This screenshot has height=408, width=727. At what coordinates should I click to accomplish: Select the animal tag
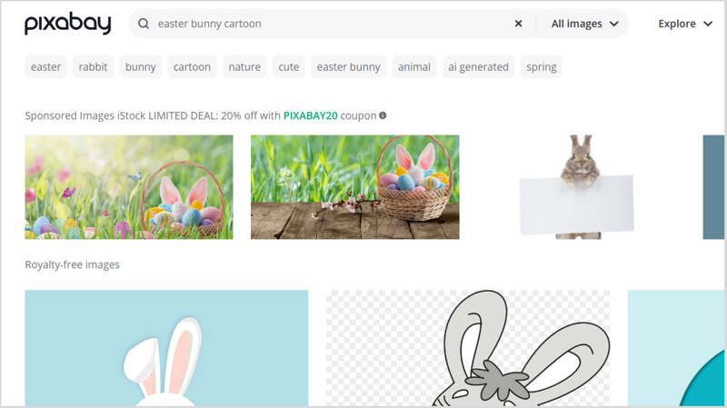point(414,66)
